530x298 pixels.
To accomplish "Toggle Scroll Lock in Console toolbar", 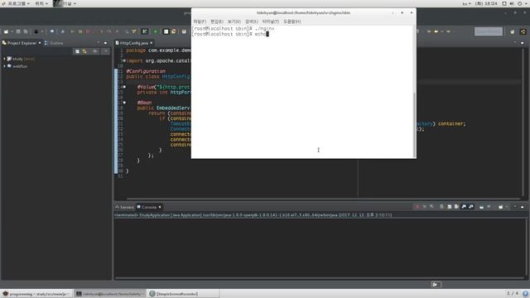I will pyautogui.click(x=449, y=207).
